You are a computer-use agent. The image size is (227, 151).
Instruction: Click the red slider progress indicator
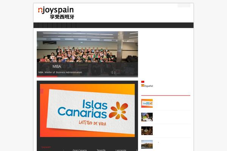pos(47,76)
